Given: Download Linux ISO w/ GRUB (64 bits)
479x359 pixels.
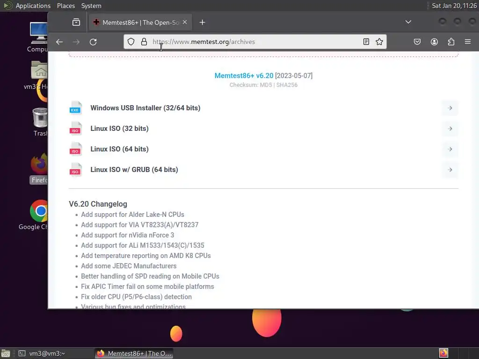Looking at the screenshot, I should pos(134,170).
